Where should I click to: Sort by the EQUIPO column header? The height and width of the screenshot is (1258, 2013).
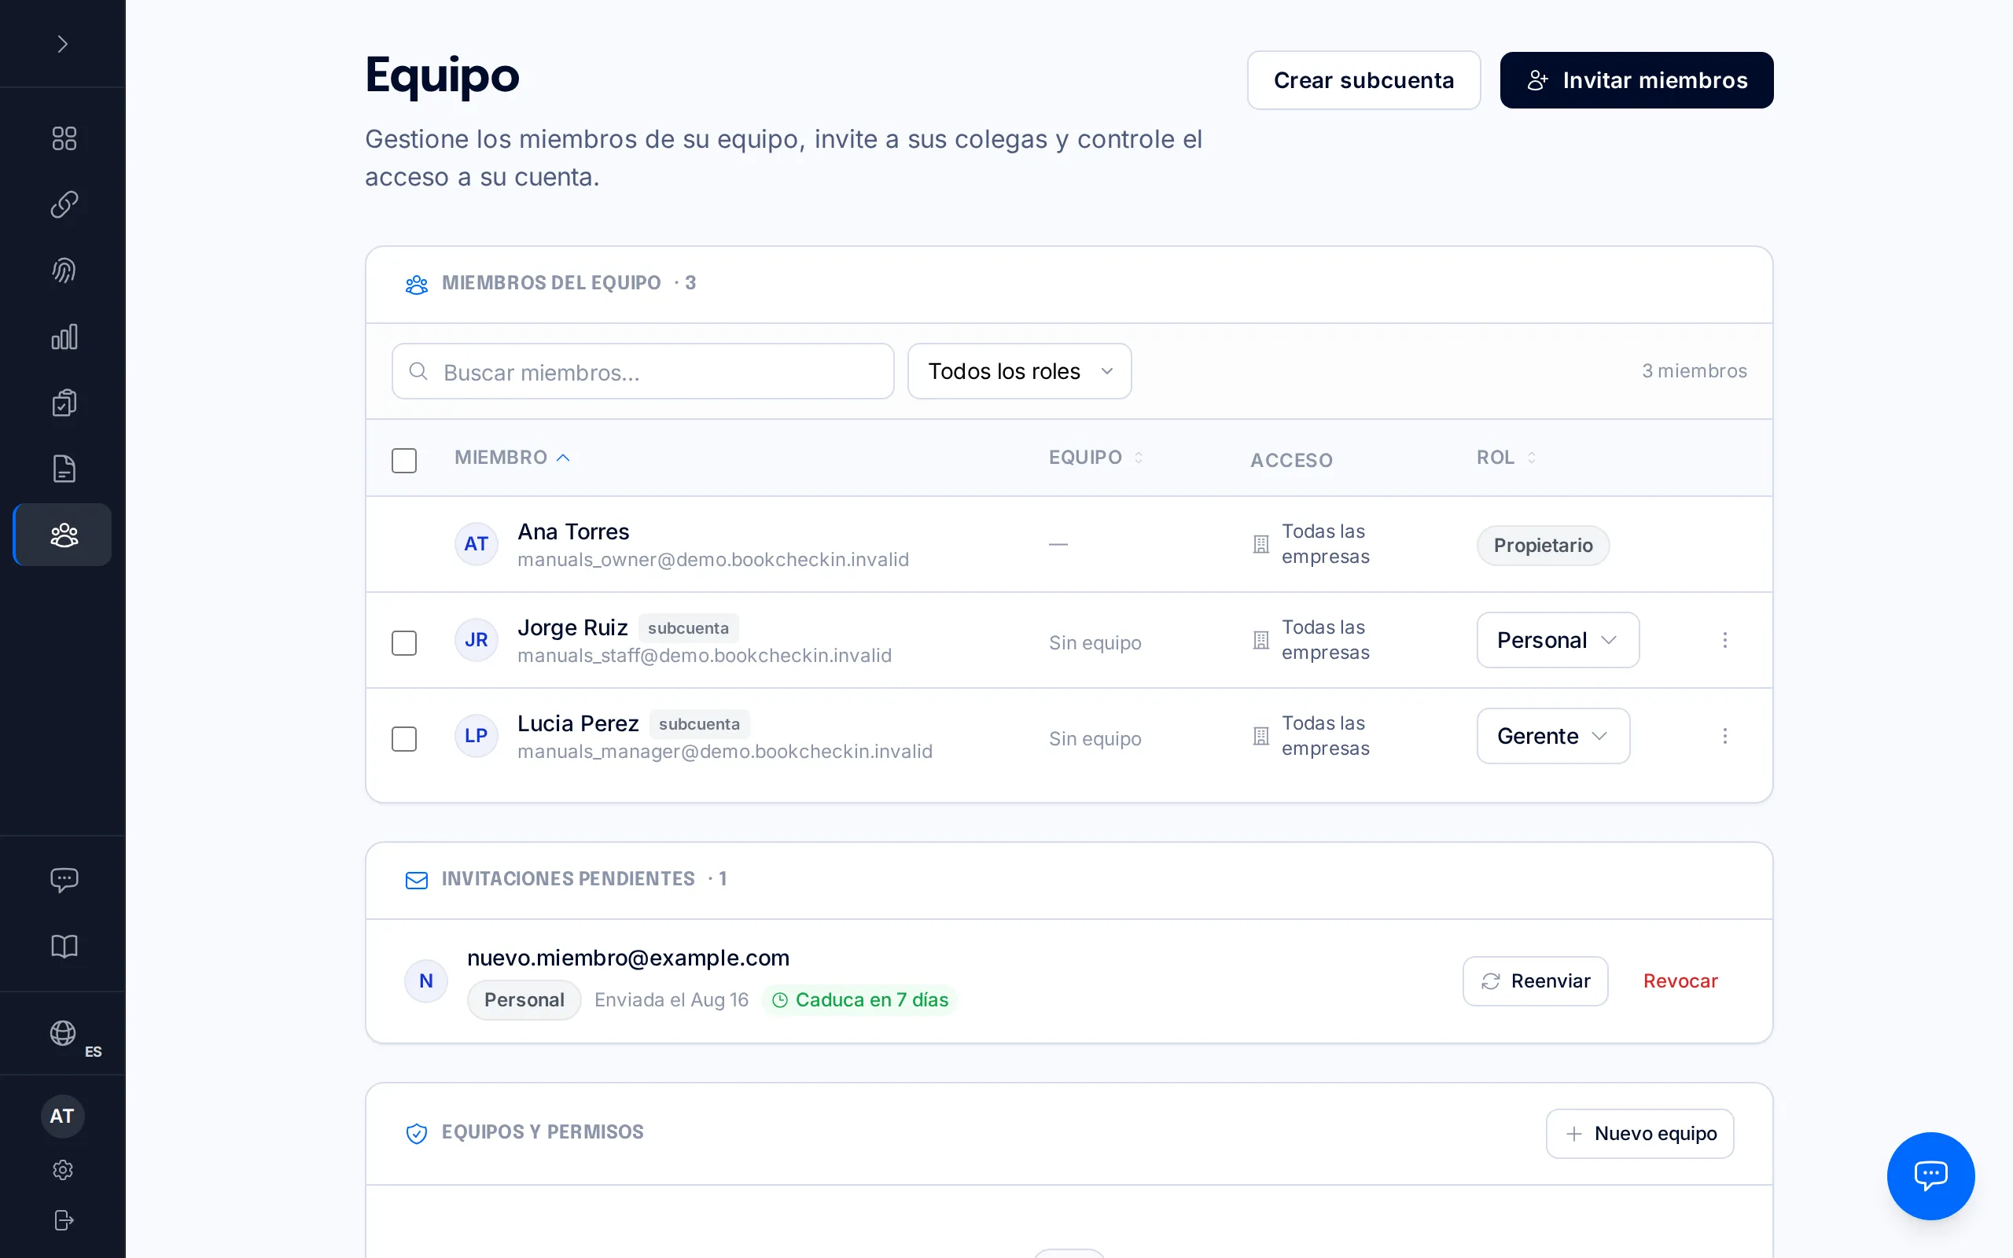(1095, 458)
